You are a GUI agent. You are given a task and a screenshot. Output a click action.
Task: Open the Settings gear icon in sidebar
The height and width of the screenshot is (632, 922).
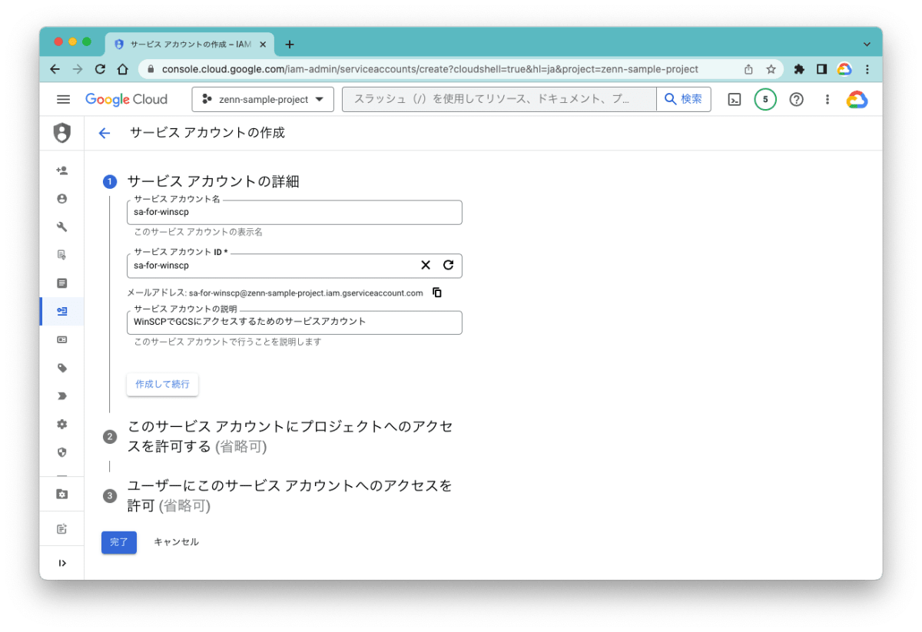coord(62,424)
